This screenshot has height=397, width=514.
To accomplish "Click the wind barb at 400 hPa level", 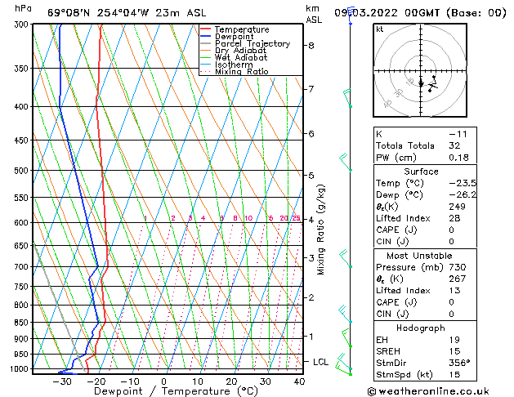I will coord(347,97).
